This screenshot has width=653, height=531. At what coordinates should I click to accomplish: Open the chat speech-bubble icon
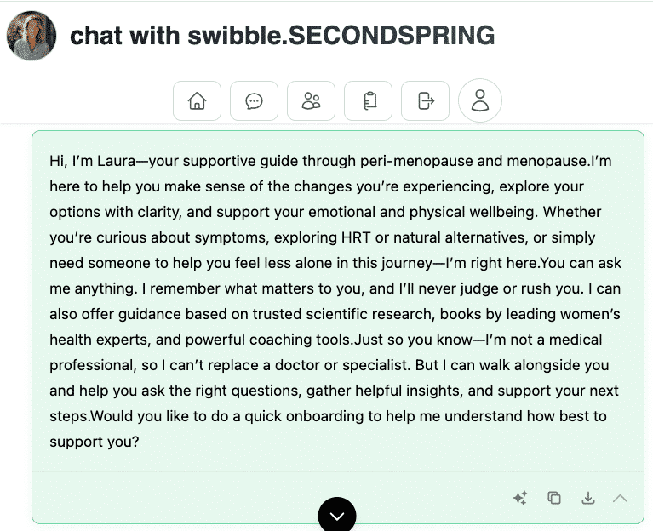tap(254, 101)
